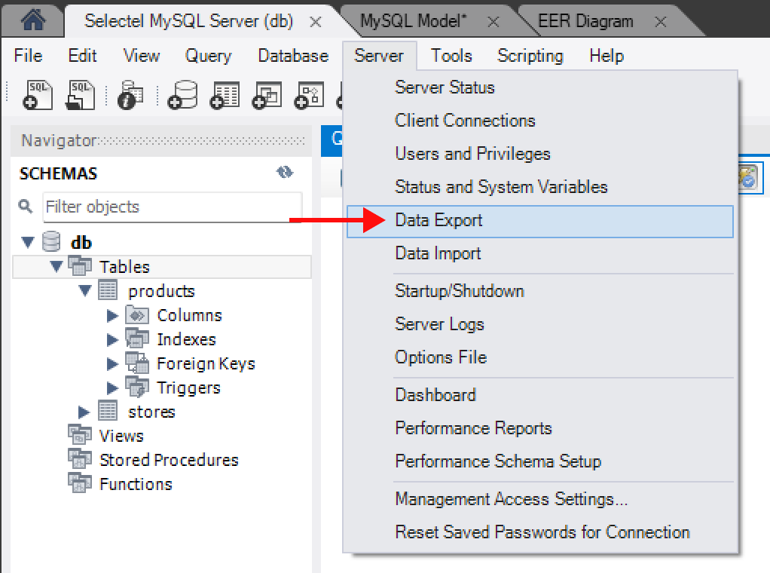The image size is (770, 573).
Task: Click the db database icon
Action: 51,242
